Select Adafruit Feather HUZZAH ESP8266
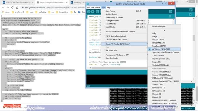The height and width of the screenshot is (111, 198). (x=164, y=81)
